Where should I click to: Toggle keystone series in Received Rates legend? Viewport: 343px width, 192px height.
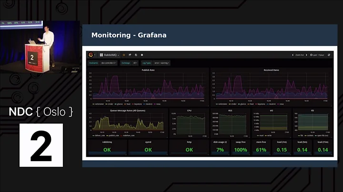click(260, 104)
